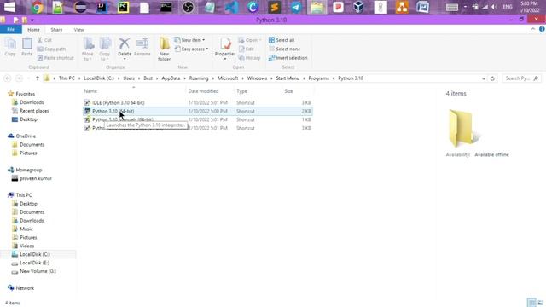
Task: Open Recent places under Favorites
Action: (34, 111)
